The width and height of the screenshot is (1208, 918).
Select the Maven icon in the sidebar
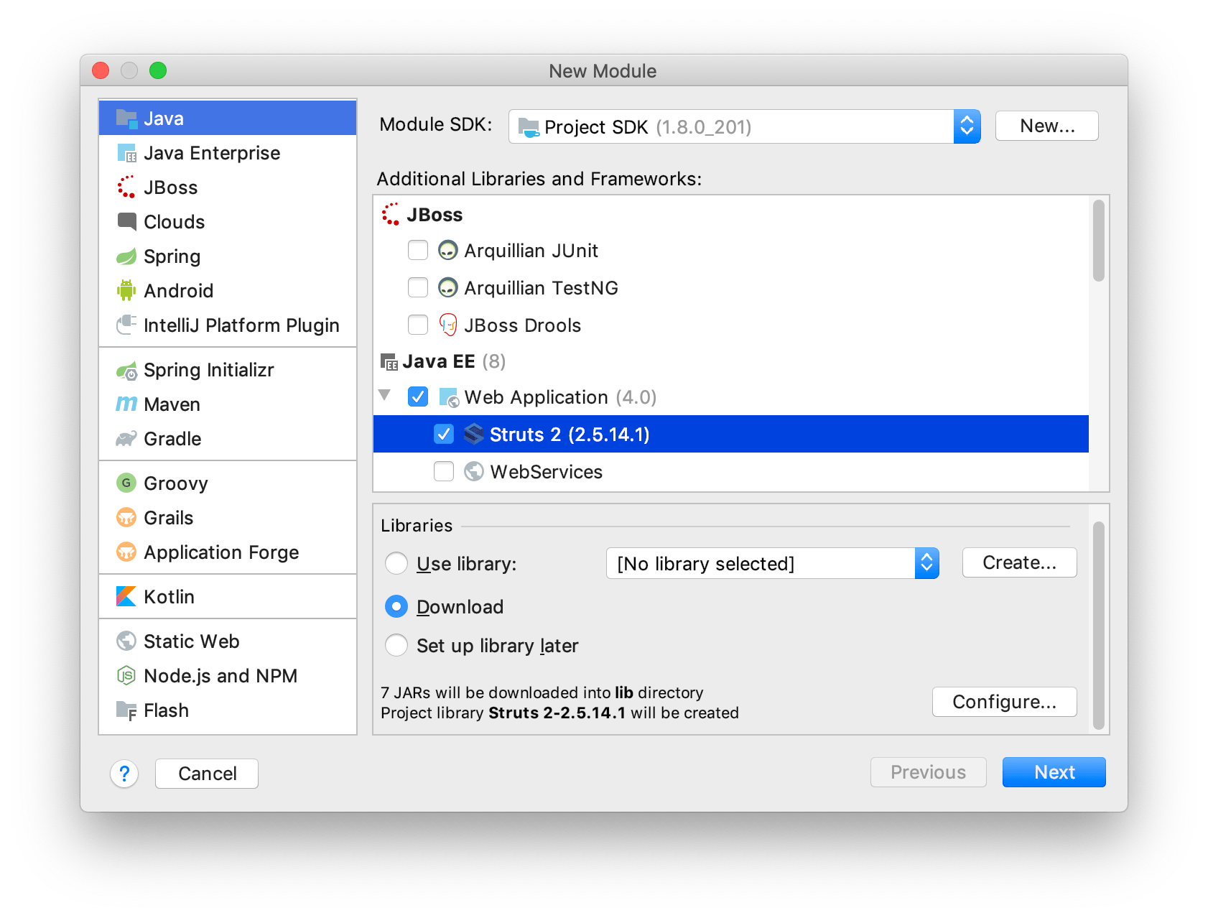click(126, 404)
